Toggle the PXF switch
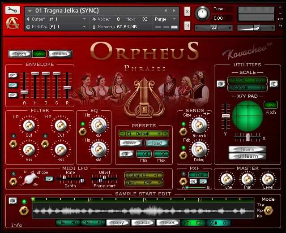This screenshot has height=233, width=286. click(x=184, y=181)
